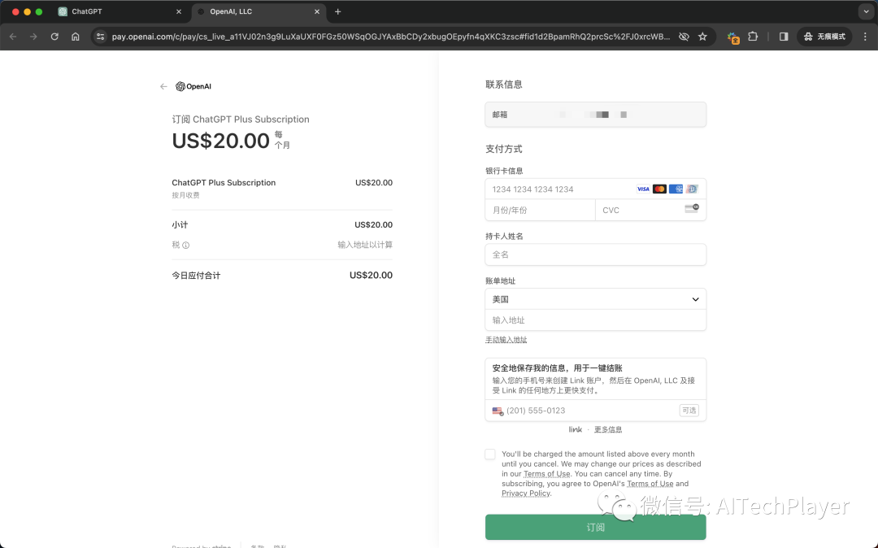Open browser home page
This screenshot has height=548, width=878.
coord(76,37)
